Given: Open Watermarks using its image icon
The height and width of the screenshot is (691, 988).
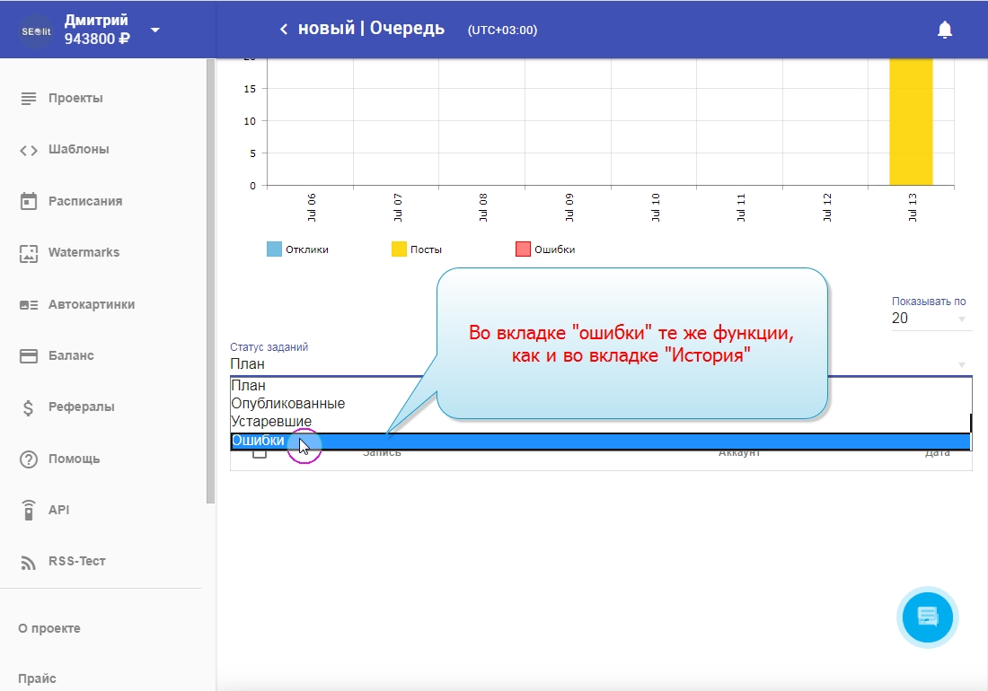Looking at the screenshot, I should [29, 253].
